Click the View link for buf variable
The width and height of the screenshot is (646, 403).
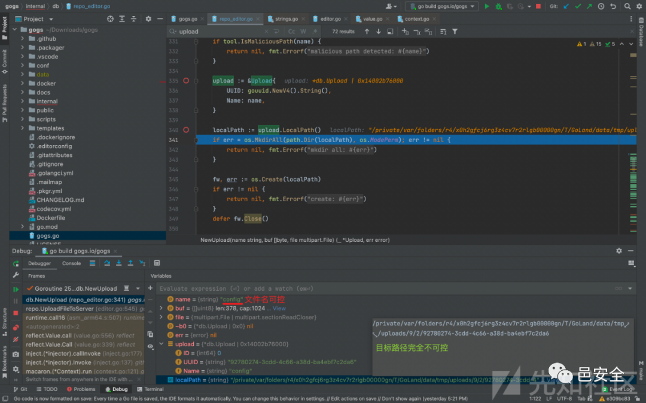pyautogui.click(x=279, y=309)
